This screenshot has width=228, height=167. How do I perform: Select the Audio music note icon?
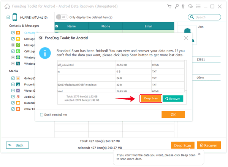(18, 97)
